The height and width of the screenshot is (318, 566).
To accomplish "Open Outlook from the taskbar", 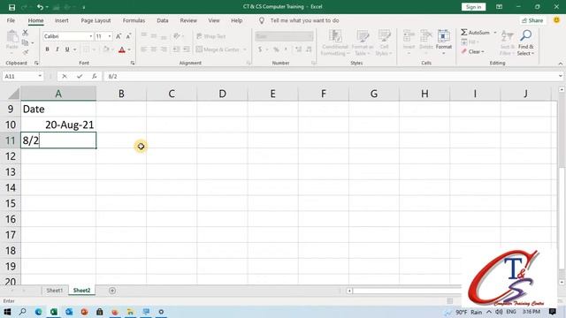I will click(x=69, y=312).
